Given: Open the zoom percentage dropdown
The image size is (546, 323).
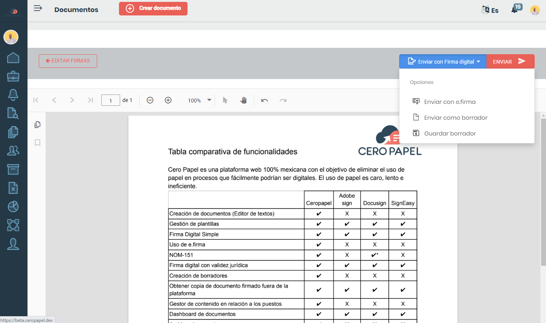Looking at the screenshot, I should point(199,100).
